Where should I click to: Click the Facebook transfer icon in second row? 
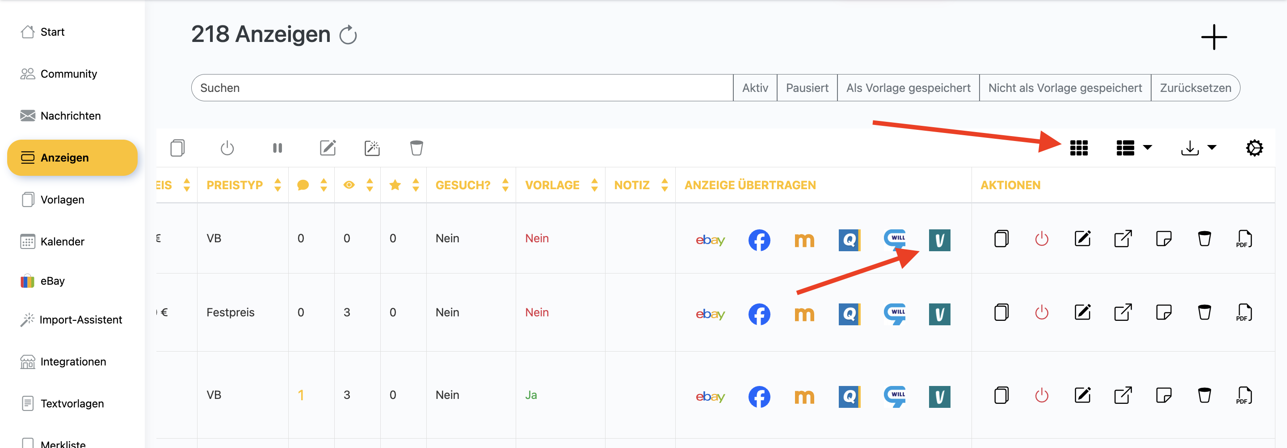point(758,314)
